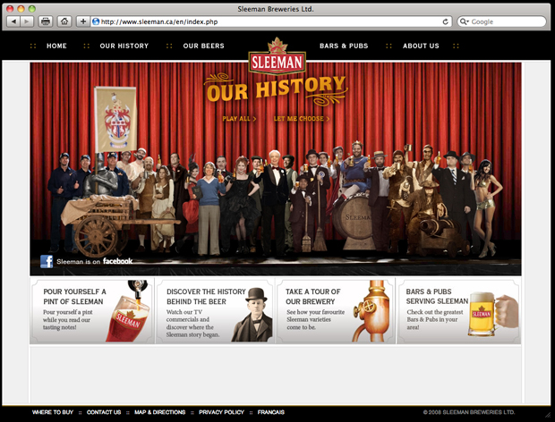
Task: Click the URL address field
Action: (271, 21)
